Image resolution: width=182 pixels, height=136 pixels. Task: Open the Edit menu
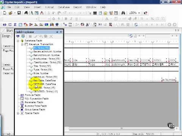17,7
